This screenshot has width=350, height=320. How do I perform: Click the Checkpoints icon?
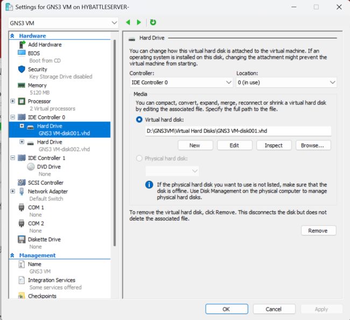coord(22,296)
